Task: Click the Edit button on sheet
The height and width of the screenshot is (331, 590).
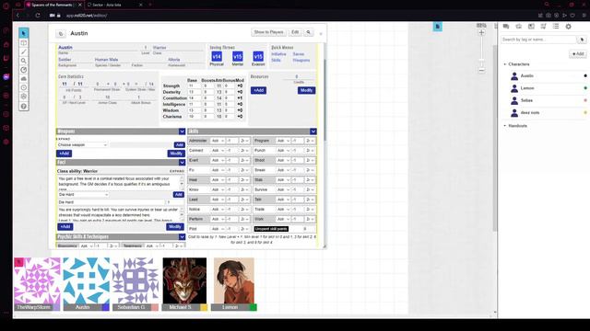Action: tap(295, 32)
